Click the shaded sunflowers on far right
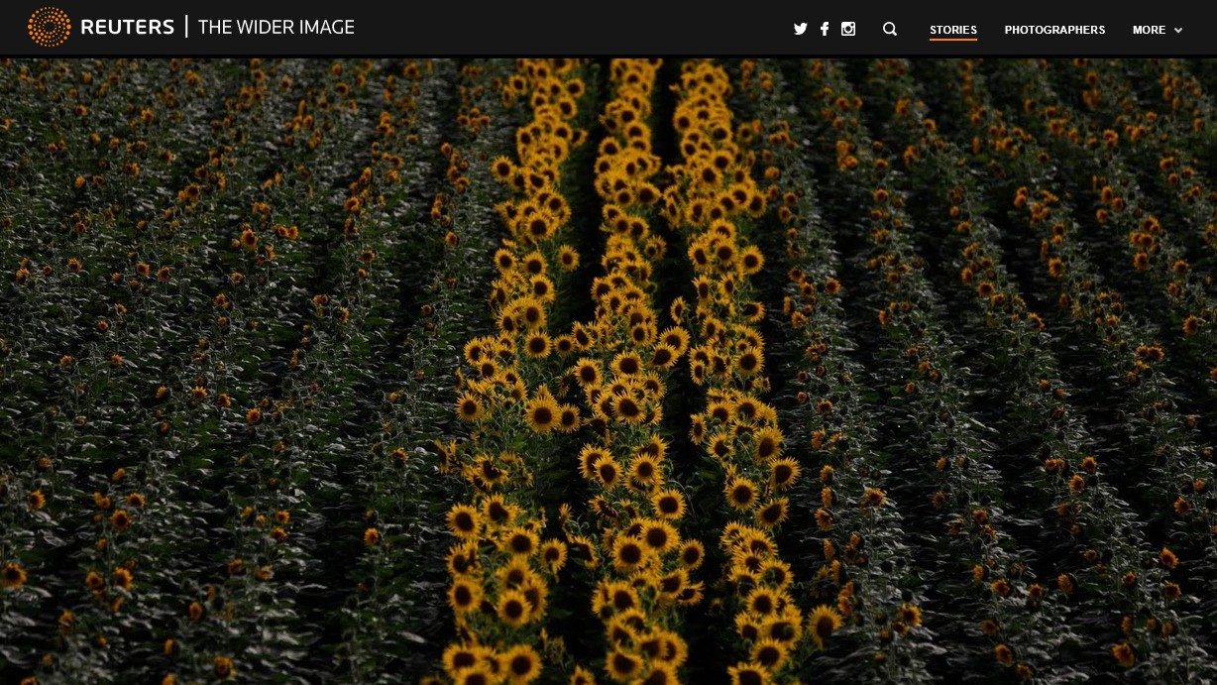This screenshot has width=1217, height=685. (1110, 397)
